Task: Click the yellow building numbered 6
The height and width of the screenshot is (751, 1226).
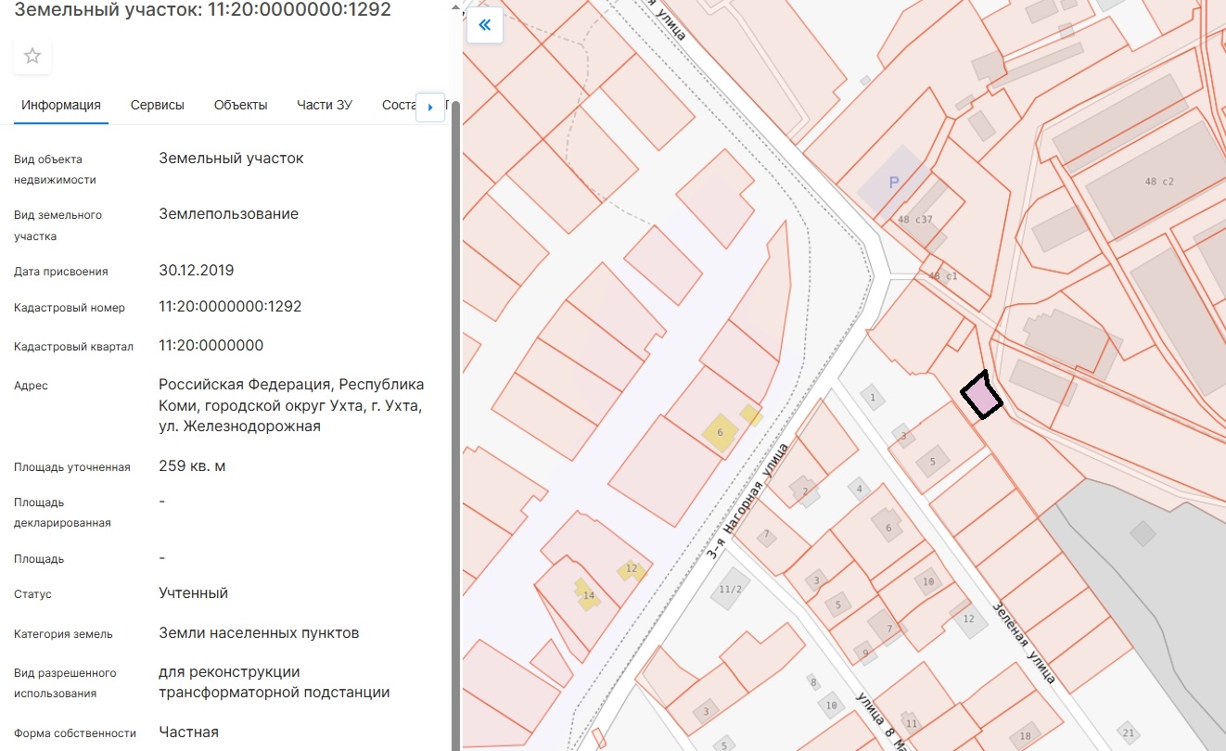Action: pyautogui.click(x=721, y=433)
